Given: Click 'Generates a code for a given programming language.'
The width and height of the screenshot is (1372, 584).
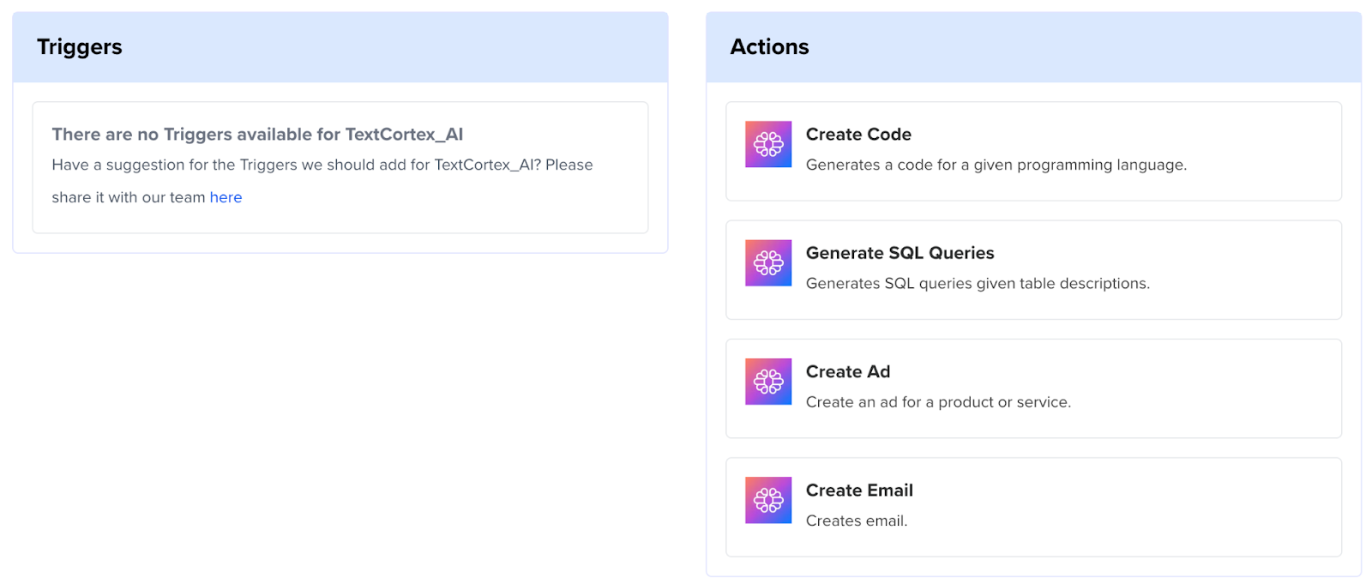Looking at the screenshot, I should coord(996,165).
